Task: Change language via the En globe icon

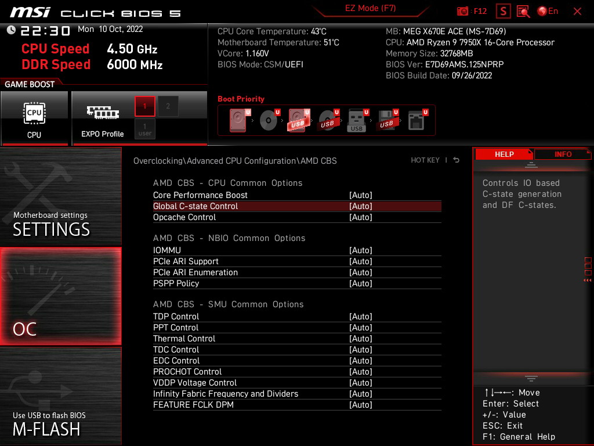Action: pyautogui.click(x=548, y=12)
